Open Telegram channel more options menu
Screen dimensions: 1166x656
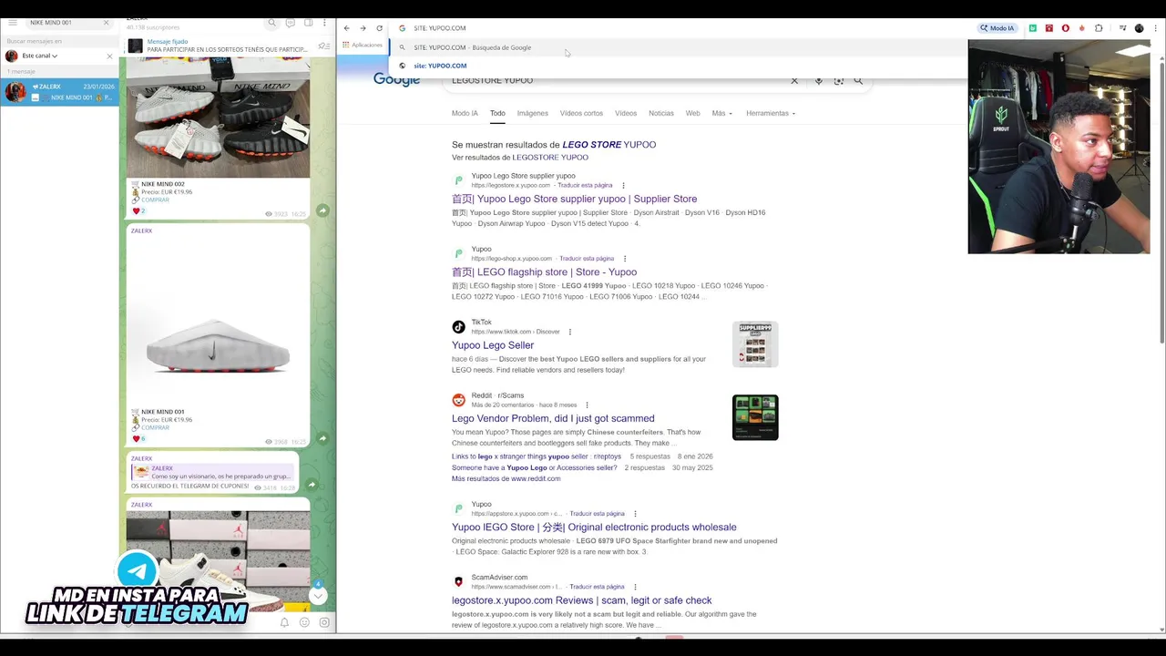click(x=324, y=23)
